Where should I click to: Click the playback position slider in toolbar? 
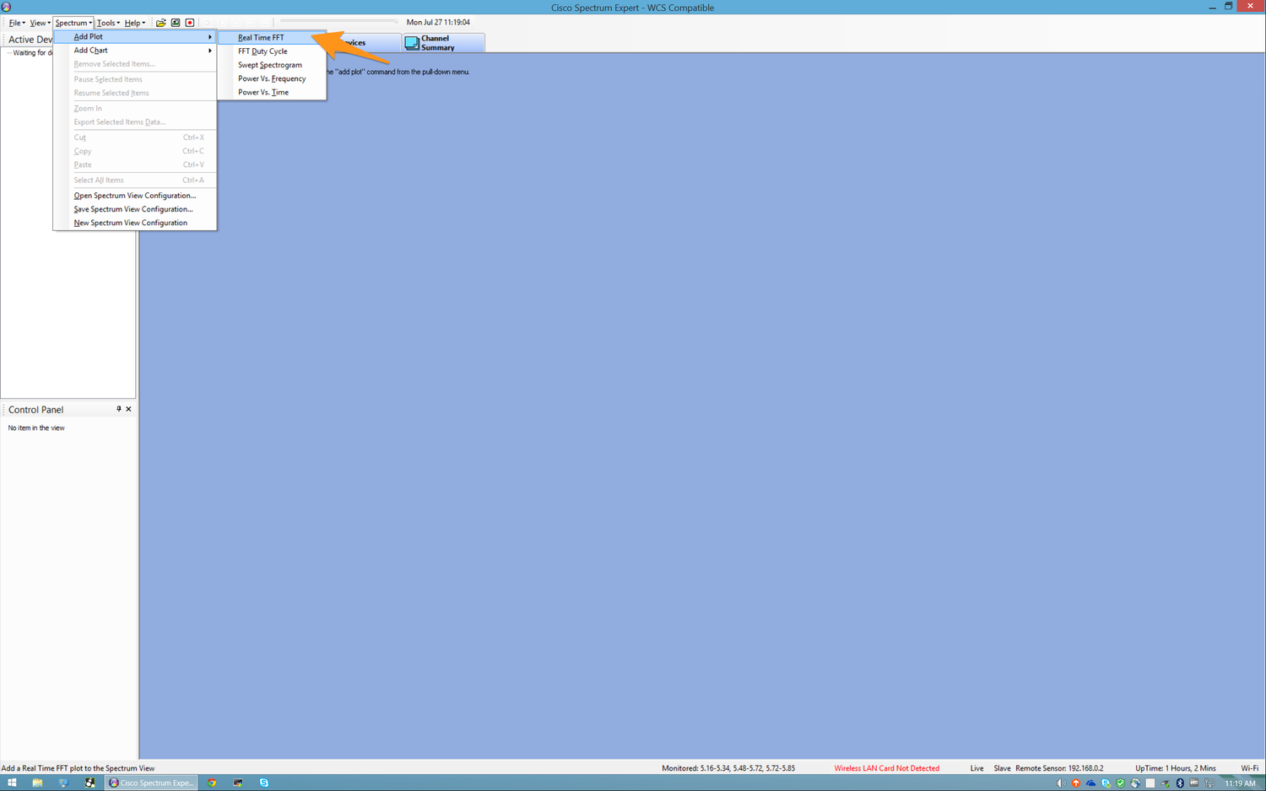(x=338, y=22)
